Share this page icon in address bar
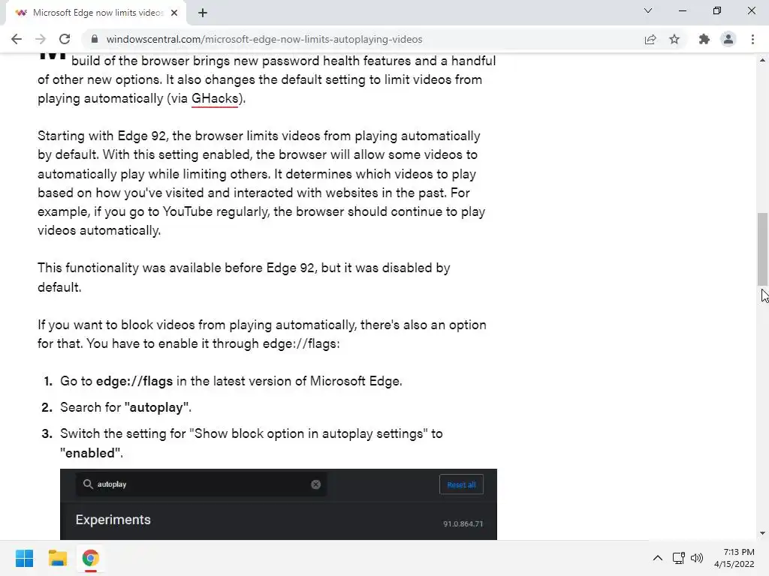The width and height of the screenshot is (769, 576). pos(650,39)
